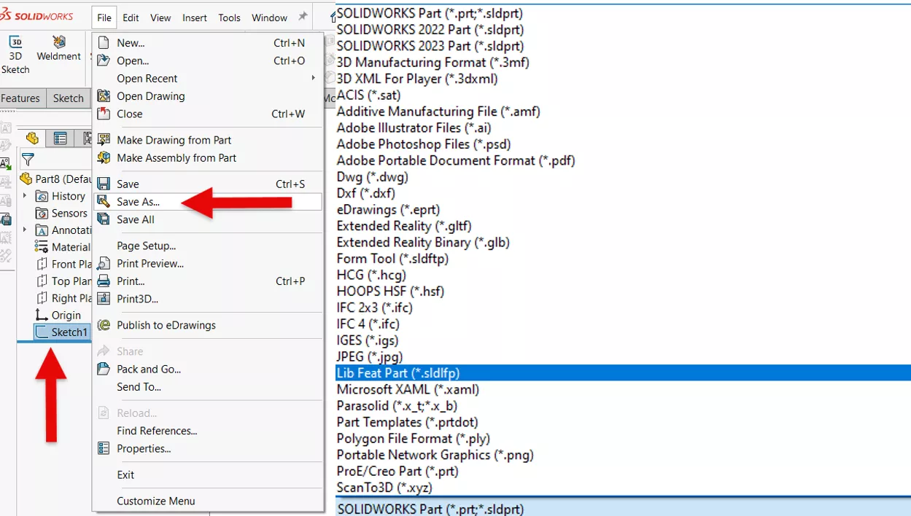Select Front Plane tree item
Screen dimensions: 911x516
pyautogui.click(x=63, y=264)
